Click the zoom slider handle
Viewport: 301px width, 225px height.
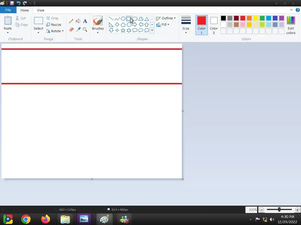click(x=279, y=209)
